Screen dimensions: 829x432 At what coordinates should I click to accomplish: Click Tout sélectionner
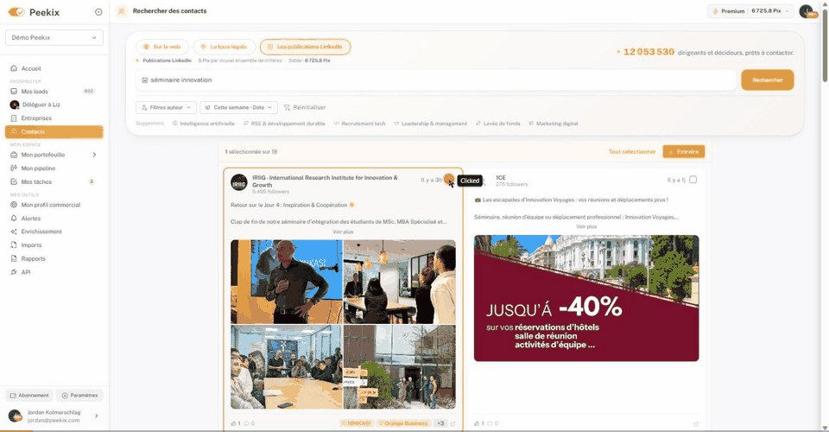click(x=632, y=152)
